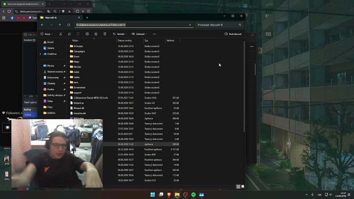Select the Maps folder
Image resolution: width=354 pixels, height=199 pixels.
(74, 62)
